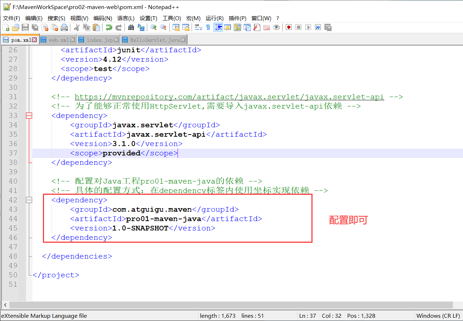Toggle synchronize horizontal scrolling
The width and height of the screenshot is (463, 321).
[x=185, y=27]
